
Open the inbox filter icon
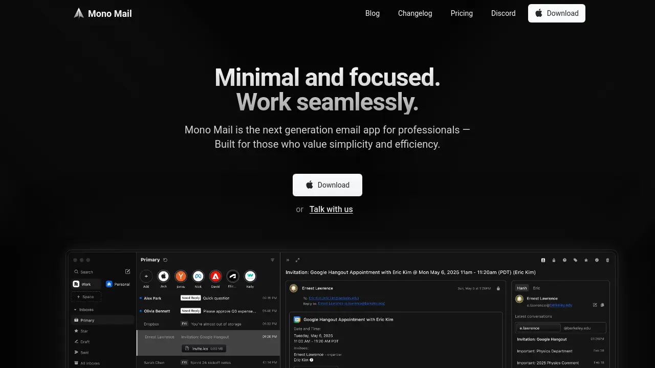[273, 260]
